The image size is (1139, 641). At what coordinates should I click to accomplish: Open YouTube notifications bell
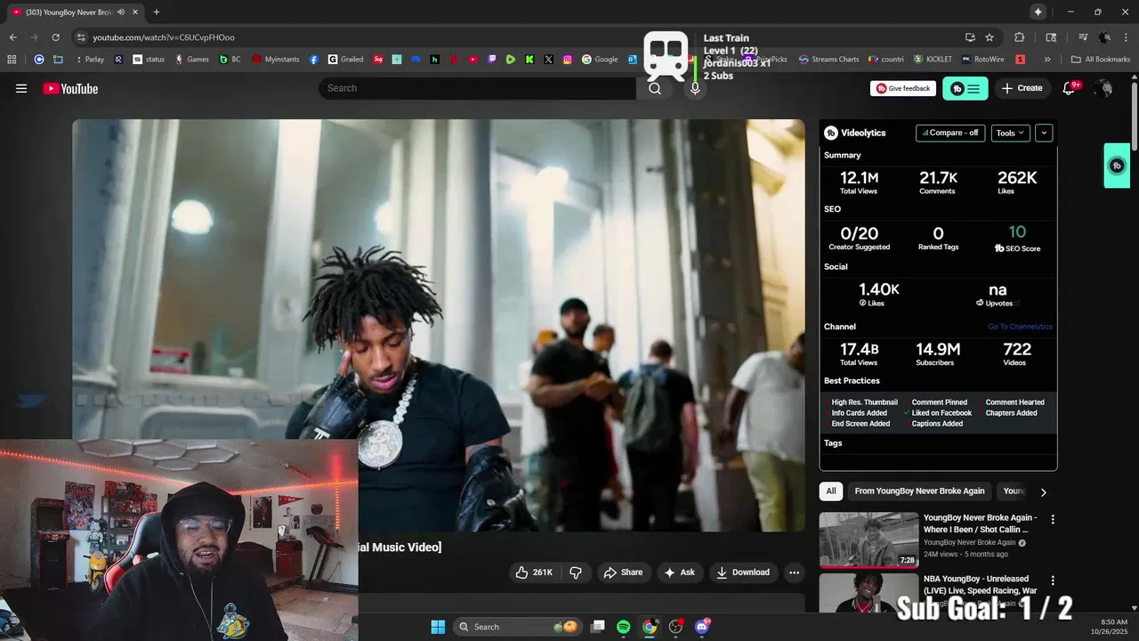pyautogui.click(x=1070, y=88)
